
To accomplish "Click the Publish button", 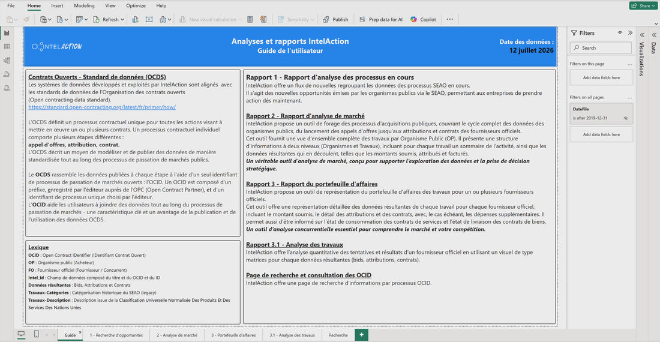I will coord(335,19).
